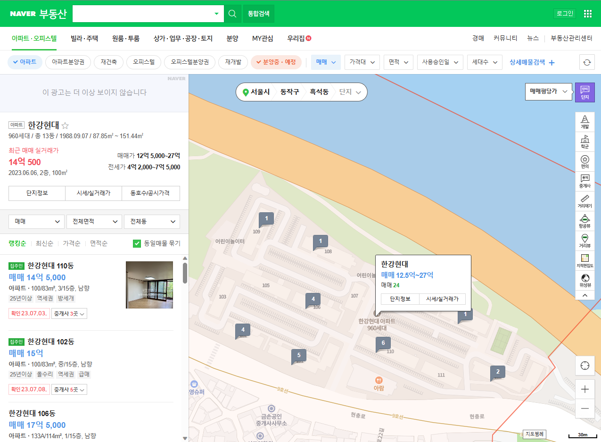Open the 전체동 dropdown
Screen dimensions: 601x442
coord(152,221)
